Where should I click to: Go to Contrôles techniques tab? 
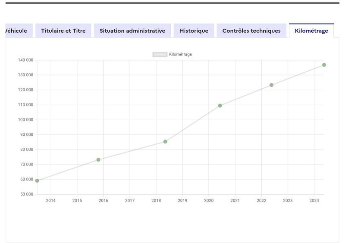click(251, 31)
